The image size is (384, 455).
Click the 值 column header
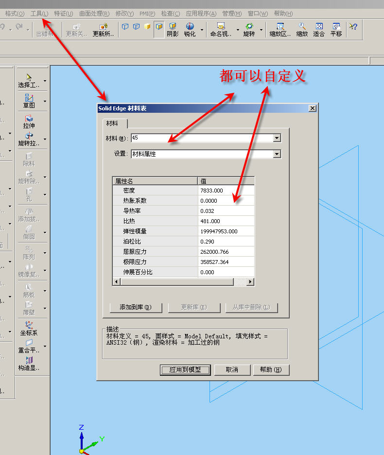click(x=226, y=181)
